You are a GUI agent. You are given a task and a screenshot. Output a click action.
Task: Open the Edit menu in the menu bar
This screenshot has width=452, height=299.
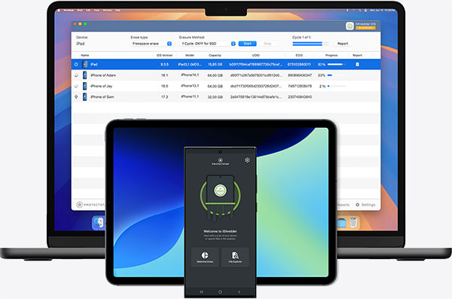point(88,11)
